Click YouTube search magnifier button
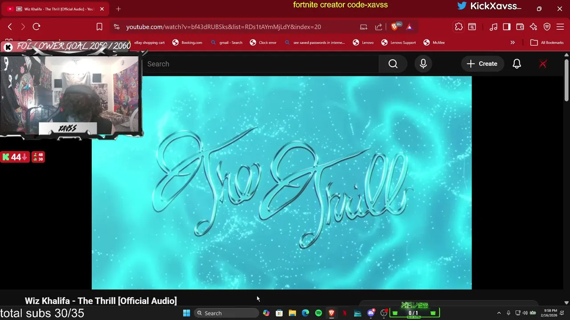Screen dimensions: 570x320 click(x=393, y=64)
